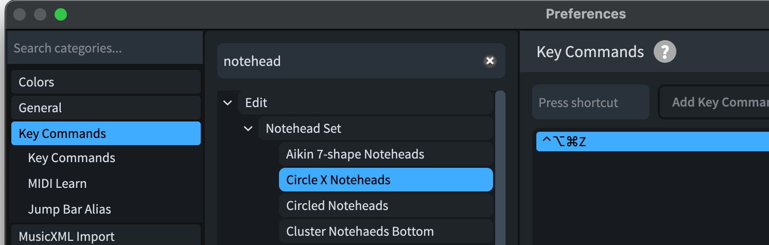Select the Key Commands category
Image resolution: width=769 pixels, height=245 pixels.
pos(106,134)
